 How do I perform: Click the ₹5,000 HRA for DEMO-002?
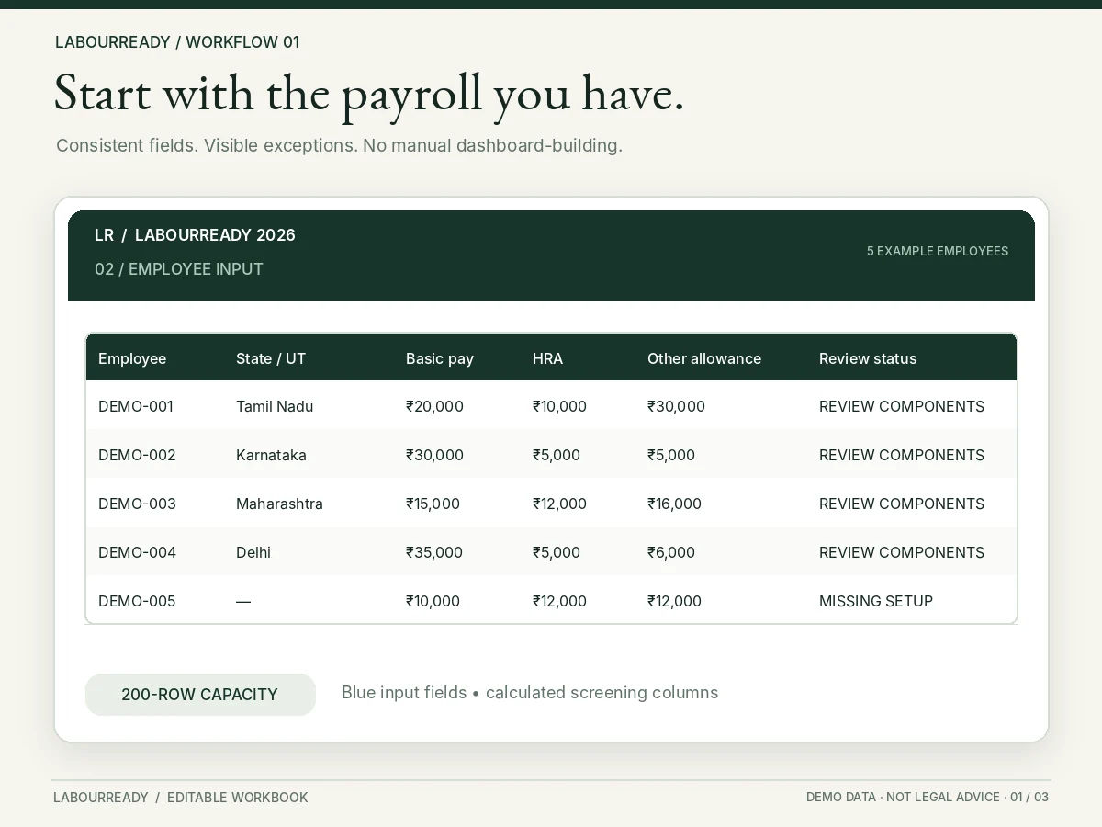[557, 455]
